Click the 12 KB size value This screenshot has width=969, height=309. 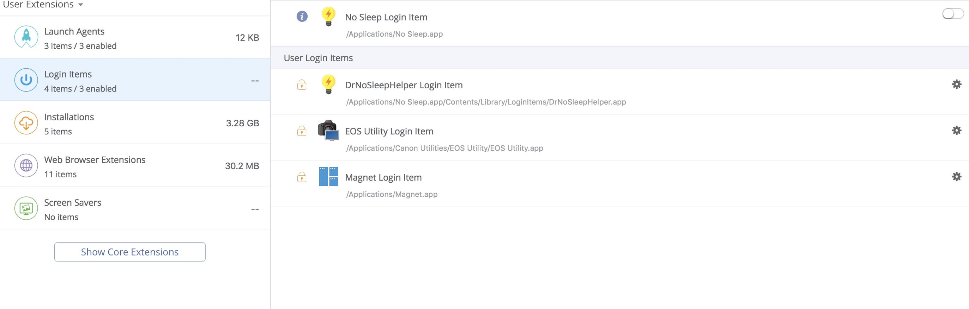[x=247, y=38]
